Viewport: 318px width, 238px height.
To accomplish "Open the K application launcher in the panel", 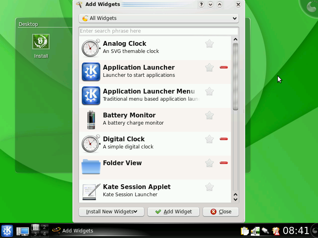I will tap(7, 231).
